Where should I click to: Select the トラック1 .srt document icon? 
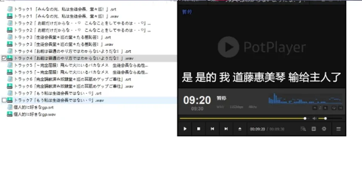[x=10, y=9]
